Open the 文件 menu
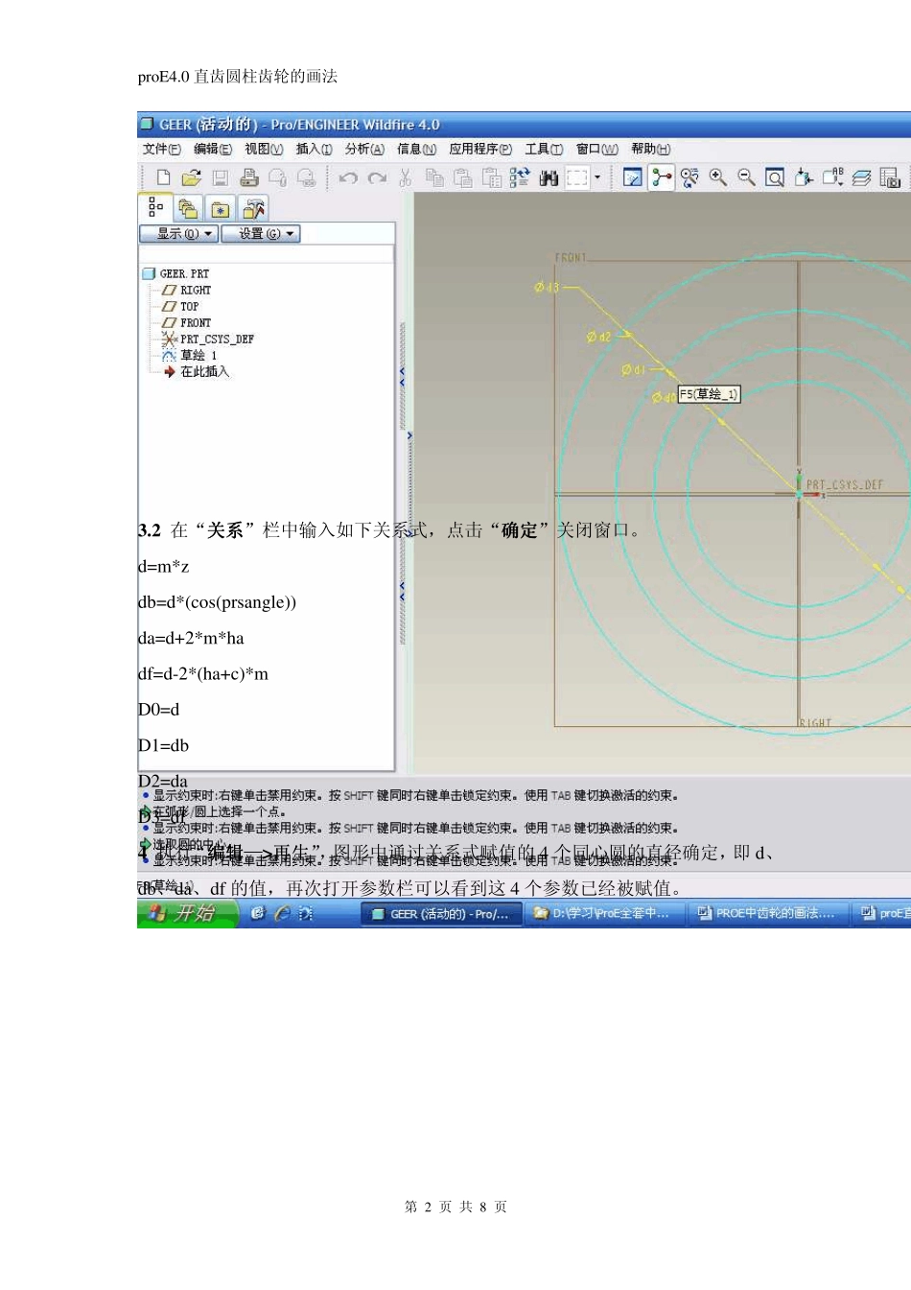The height and width of the screenshot is (1290, 911). [x=161, y=149]
